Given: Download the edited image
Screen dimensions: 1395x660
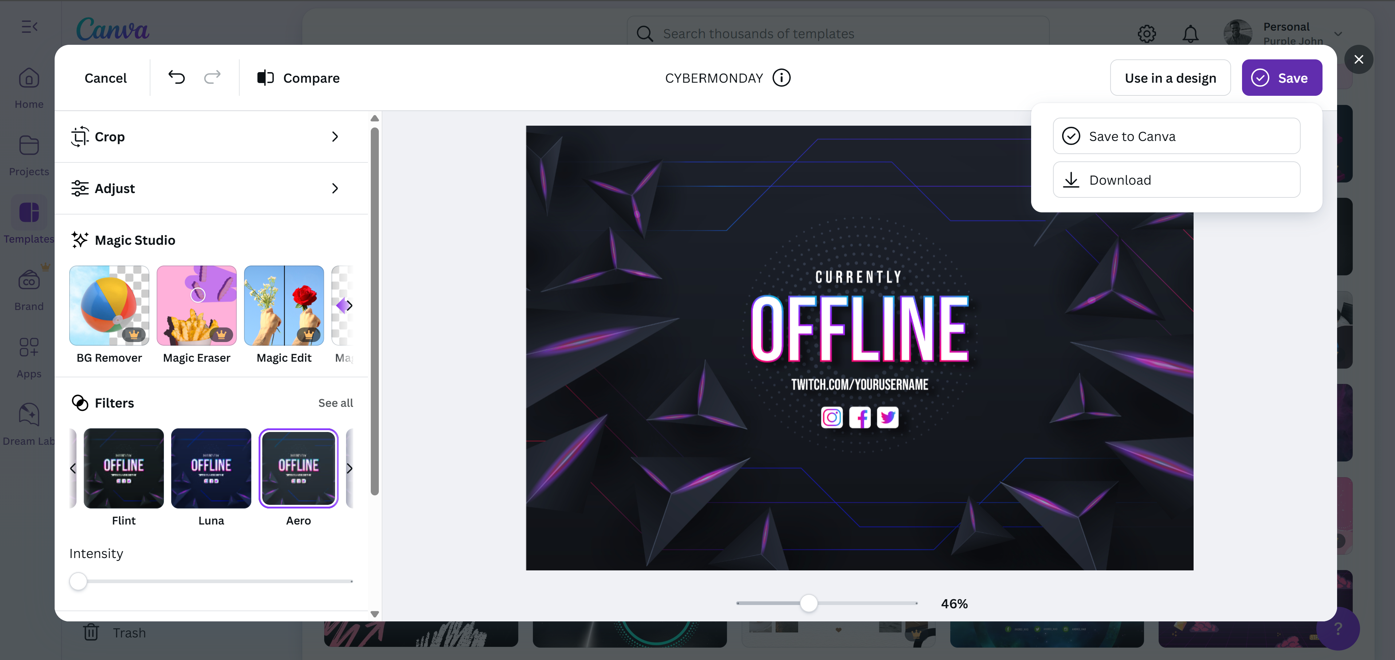Looking at the screenshot, I should pos(1176,179).
